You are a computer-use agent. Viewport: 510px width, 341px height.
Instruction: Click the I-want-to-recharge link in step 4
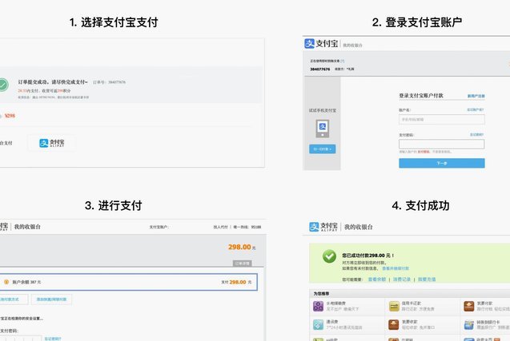coord(427,280)
